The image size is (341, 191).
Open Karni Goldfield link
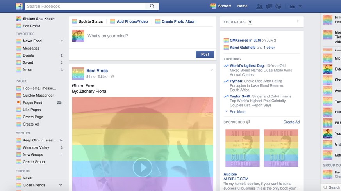(x=243, y=48)
